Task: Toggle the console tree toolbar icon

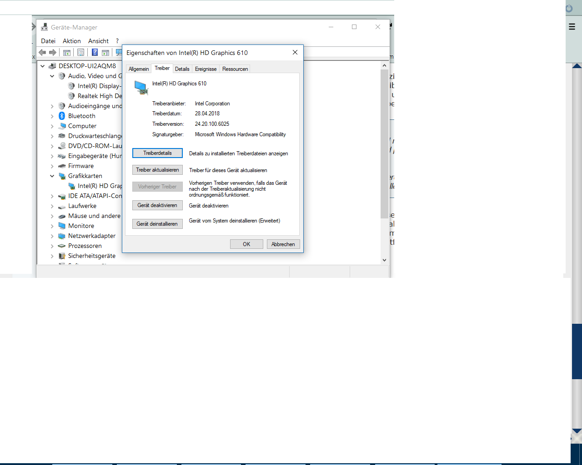Action: point(67,52)
